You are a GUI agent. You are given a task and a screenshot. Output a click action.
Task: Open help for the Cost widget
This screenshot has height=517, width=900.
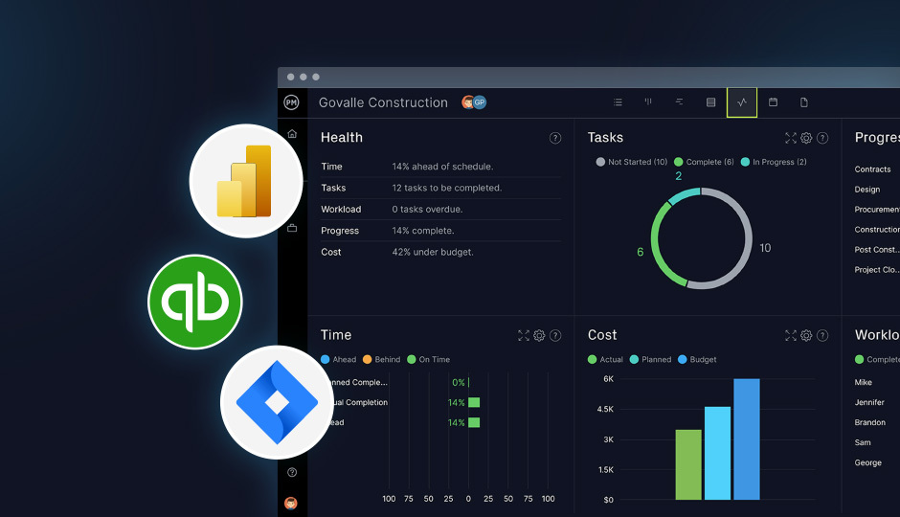click(822, 336)
